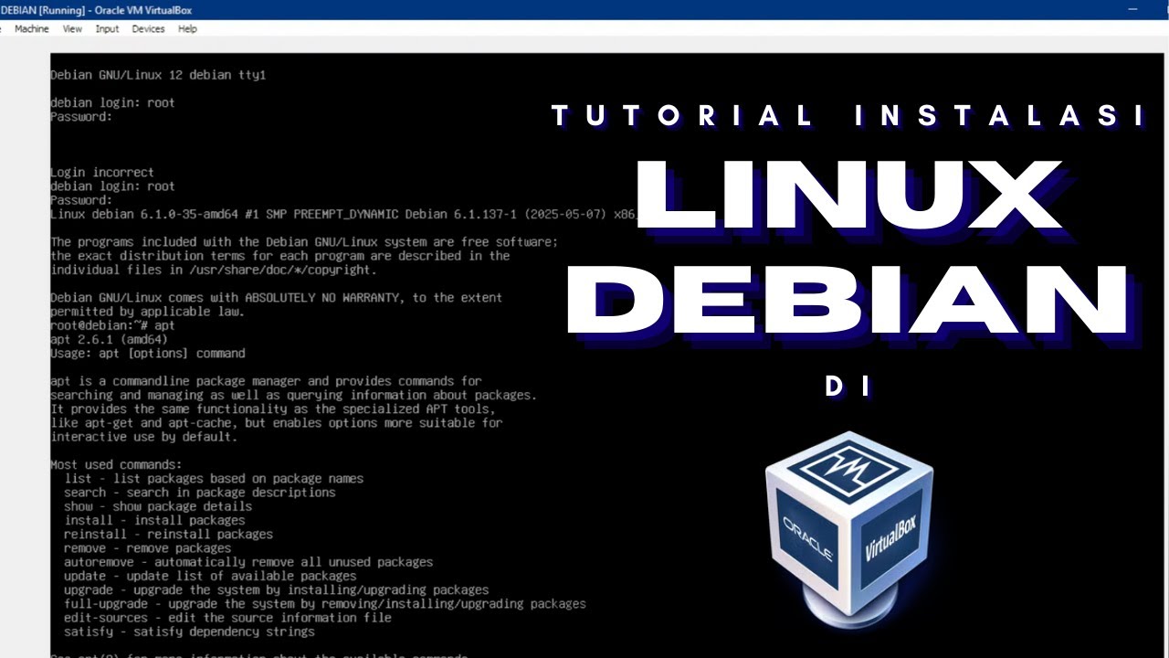This screenshot has height=658, width=1169.
Task: Click the 'ABSOLUTELY NO WARRANTY' line
Action: click(276, 297)
